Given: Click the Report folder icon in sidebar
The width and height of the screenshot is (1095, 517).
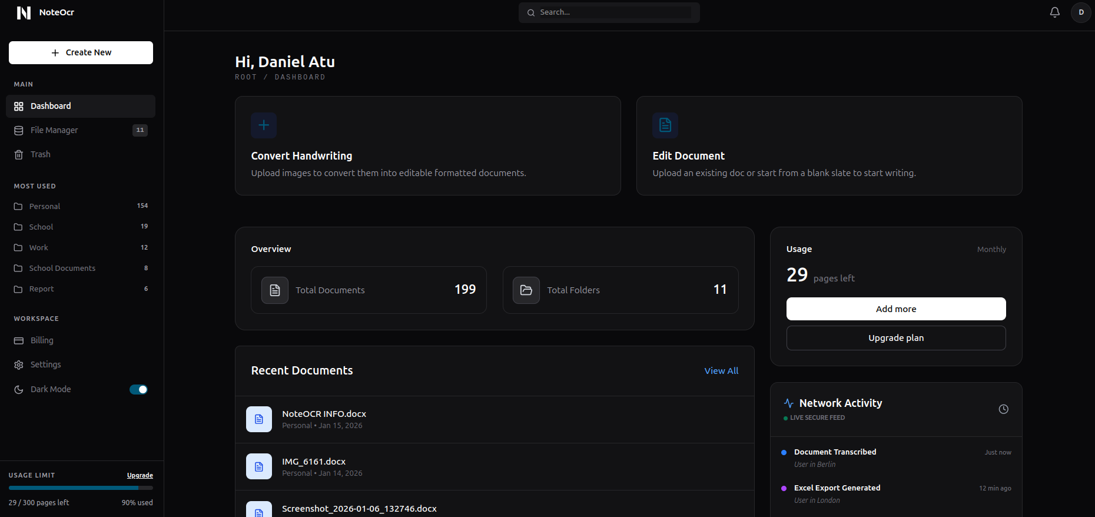Looking at the screenshot, I should click(x=18, y=289).
